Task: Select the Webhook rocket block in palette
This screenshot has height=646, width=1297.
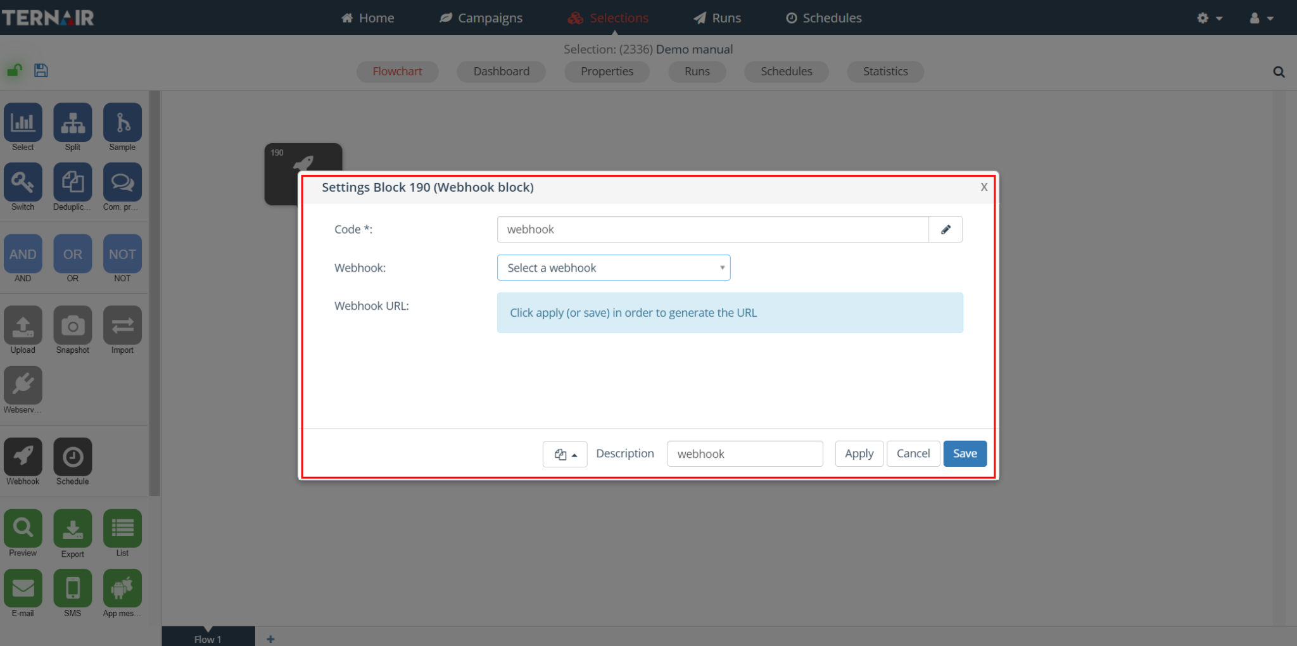Action: [x=23, y=457]
